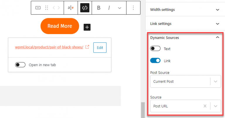This screenshot has height=118, width=225.
Task: Toggle bold formatting
Action: coord(99,8)
